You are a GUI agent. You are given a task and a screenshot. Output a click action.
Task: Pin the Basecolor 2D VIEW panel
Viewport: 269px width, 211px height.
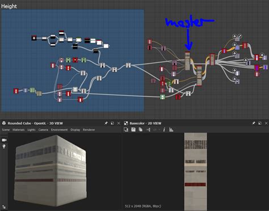click(x=254, y=123)
